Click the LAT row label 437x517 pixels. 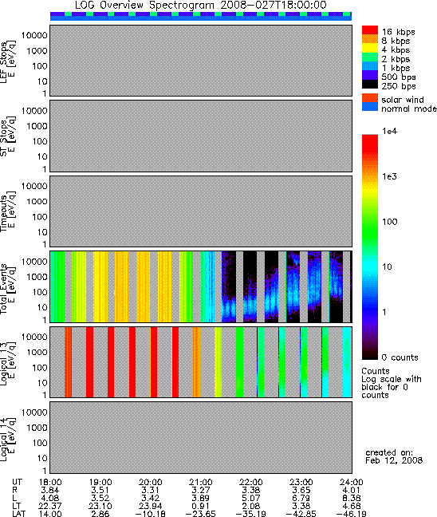[x=18, y=513]
